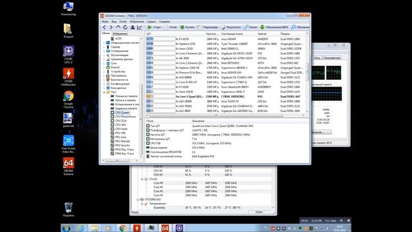Select the FPU Julia benchmark
This screenshot has height=232, width=412.
pyautogui.click(x=120, y=137)
